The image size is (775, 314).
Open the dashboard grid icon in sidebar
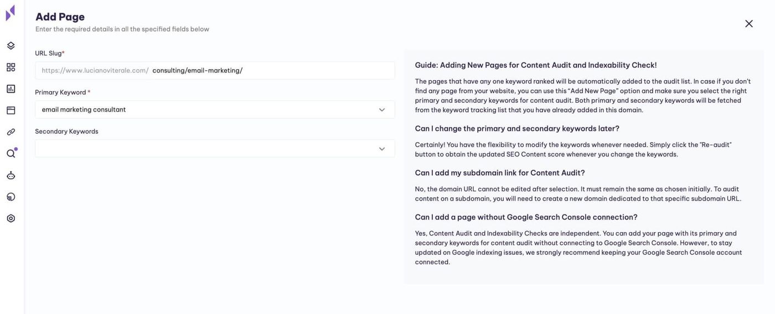[11, 67]
